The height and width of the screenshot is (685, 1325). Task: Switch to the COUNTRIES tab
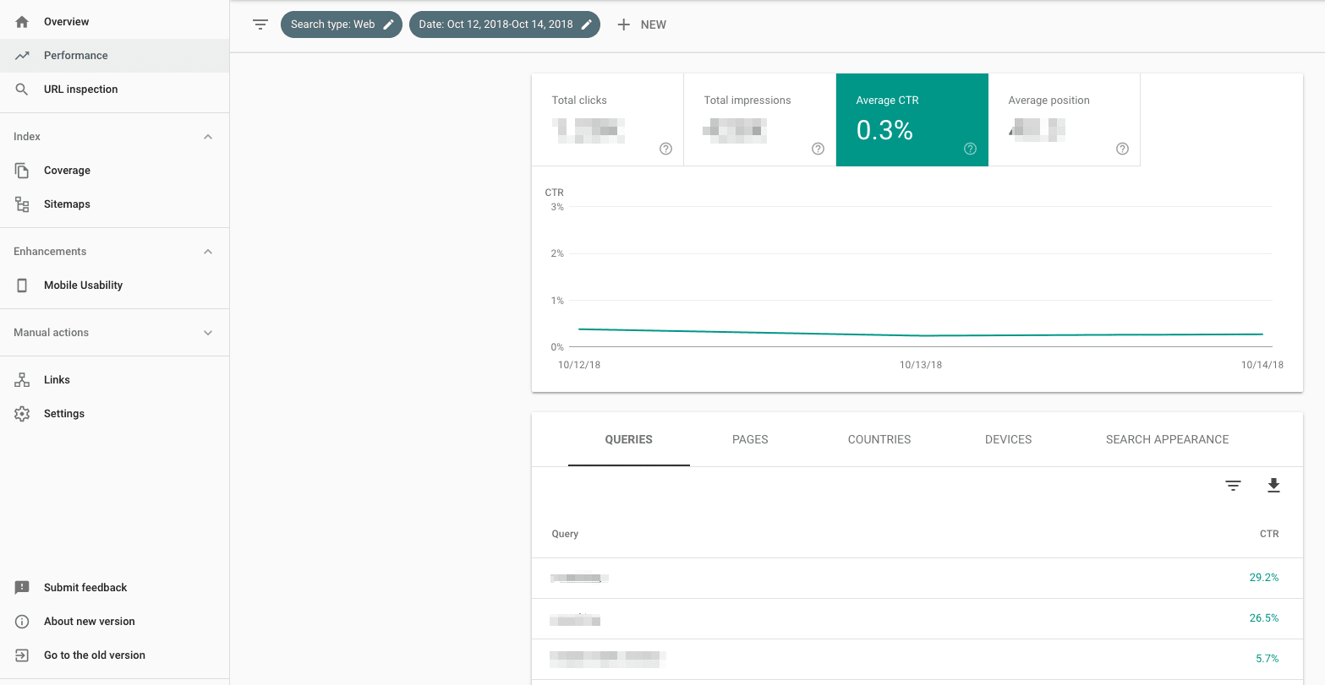[879, 439]
